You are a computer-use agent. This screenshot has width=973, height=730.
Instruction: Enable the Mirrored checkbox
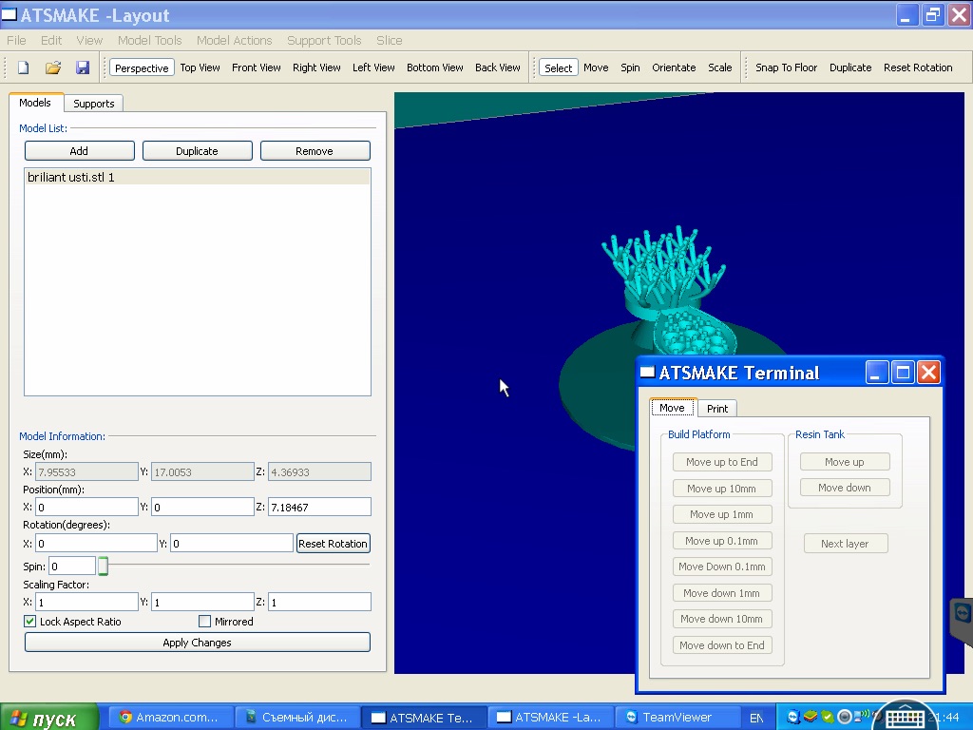205,622
